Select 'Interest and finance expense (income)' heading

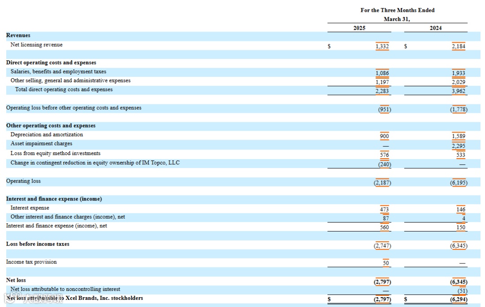pos(54,199)
